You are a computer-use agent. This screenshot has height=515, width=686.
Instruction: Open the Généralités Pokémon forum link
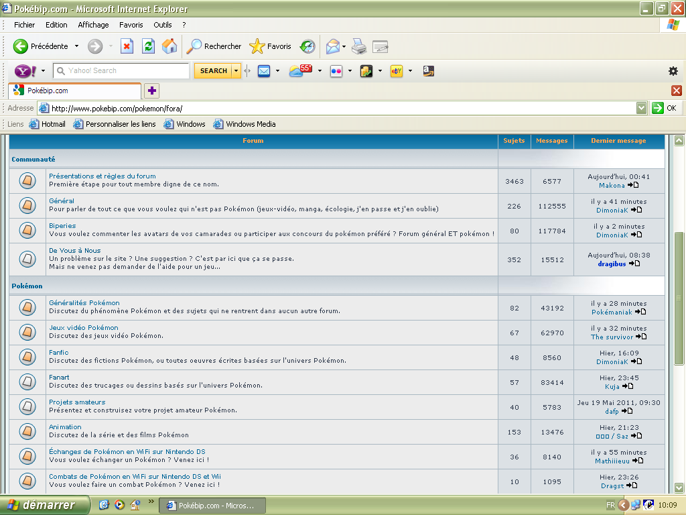pyautogui.click(x=84, y=302)
